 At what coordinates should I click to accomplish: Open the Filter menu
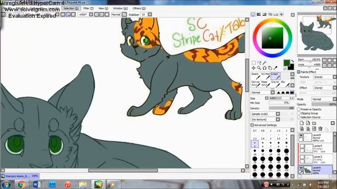coord(88,8)
